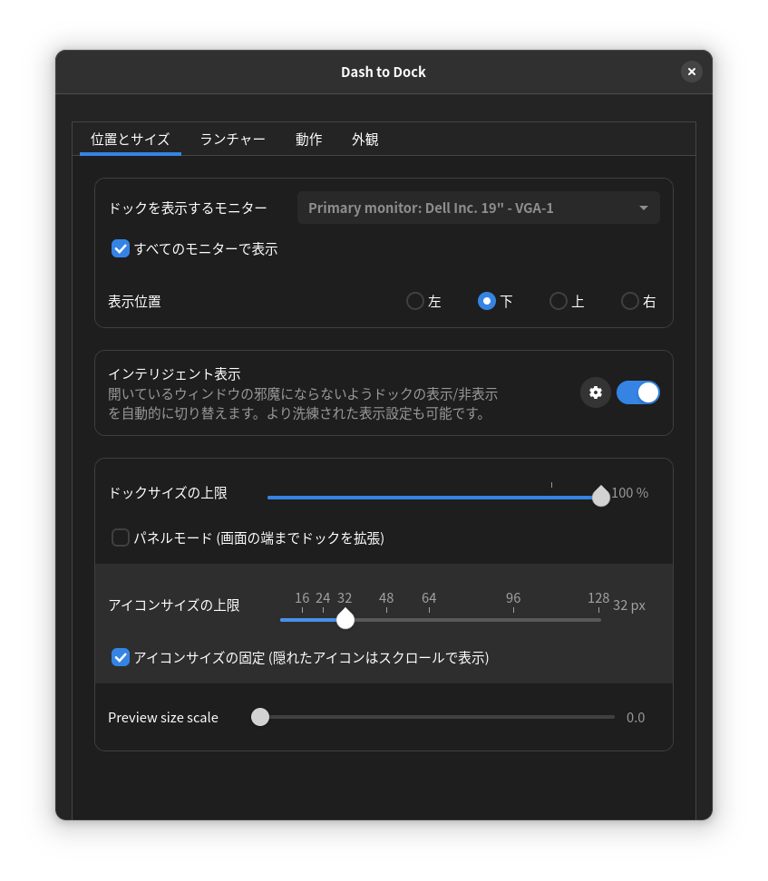Open the 外観 tab
The width and height of the screenshot is (768, 881).
click(365, 140)
